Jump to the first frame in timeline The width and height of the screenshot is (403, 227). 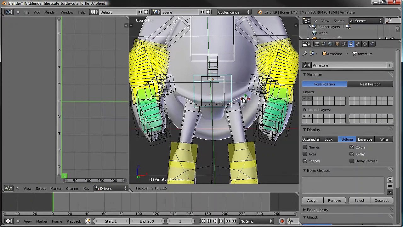click(202, 221)
